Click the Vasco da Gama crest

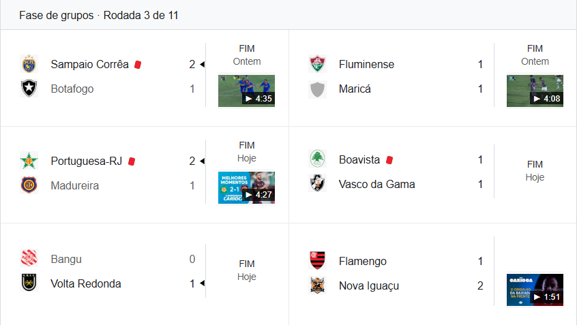point(317,184)
